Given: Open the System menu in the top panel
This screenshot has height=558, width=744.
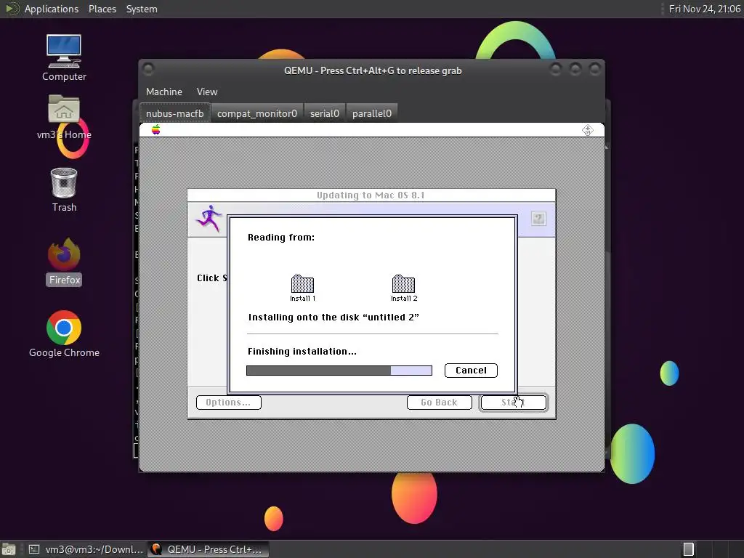Looking at the screenshot, I should (142, 9).
